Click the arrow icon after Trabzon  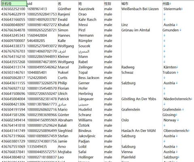(177, 72)
